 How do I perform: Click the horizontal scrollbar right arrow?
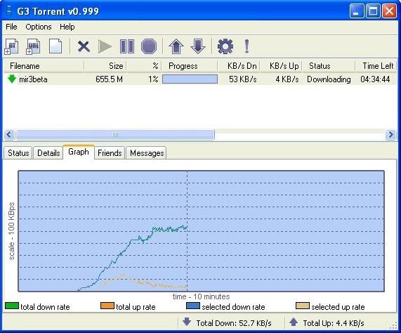[390, 134]
